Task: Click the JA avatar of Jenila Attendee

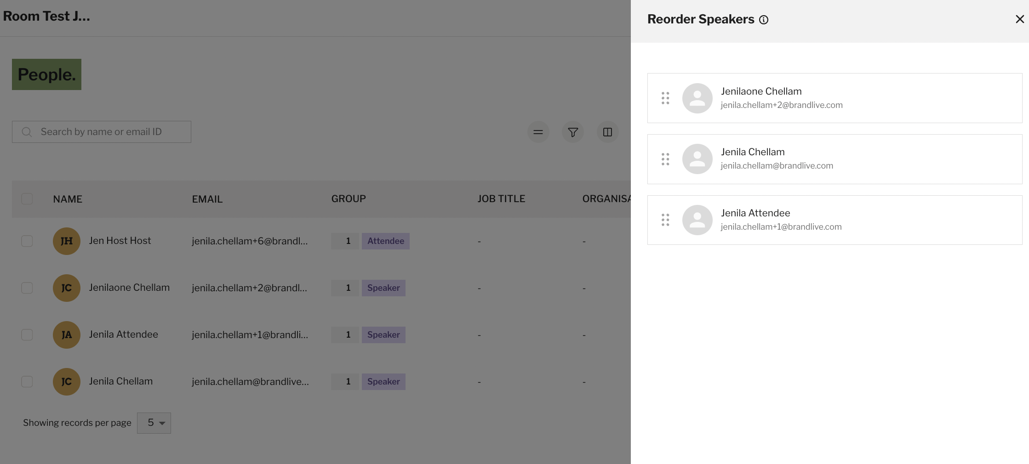Action: (x=67, y=335)
